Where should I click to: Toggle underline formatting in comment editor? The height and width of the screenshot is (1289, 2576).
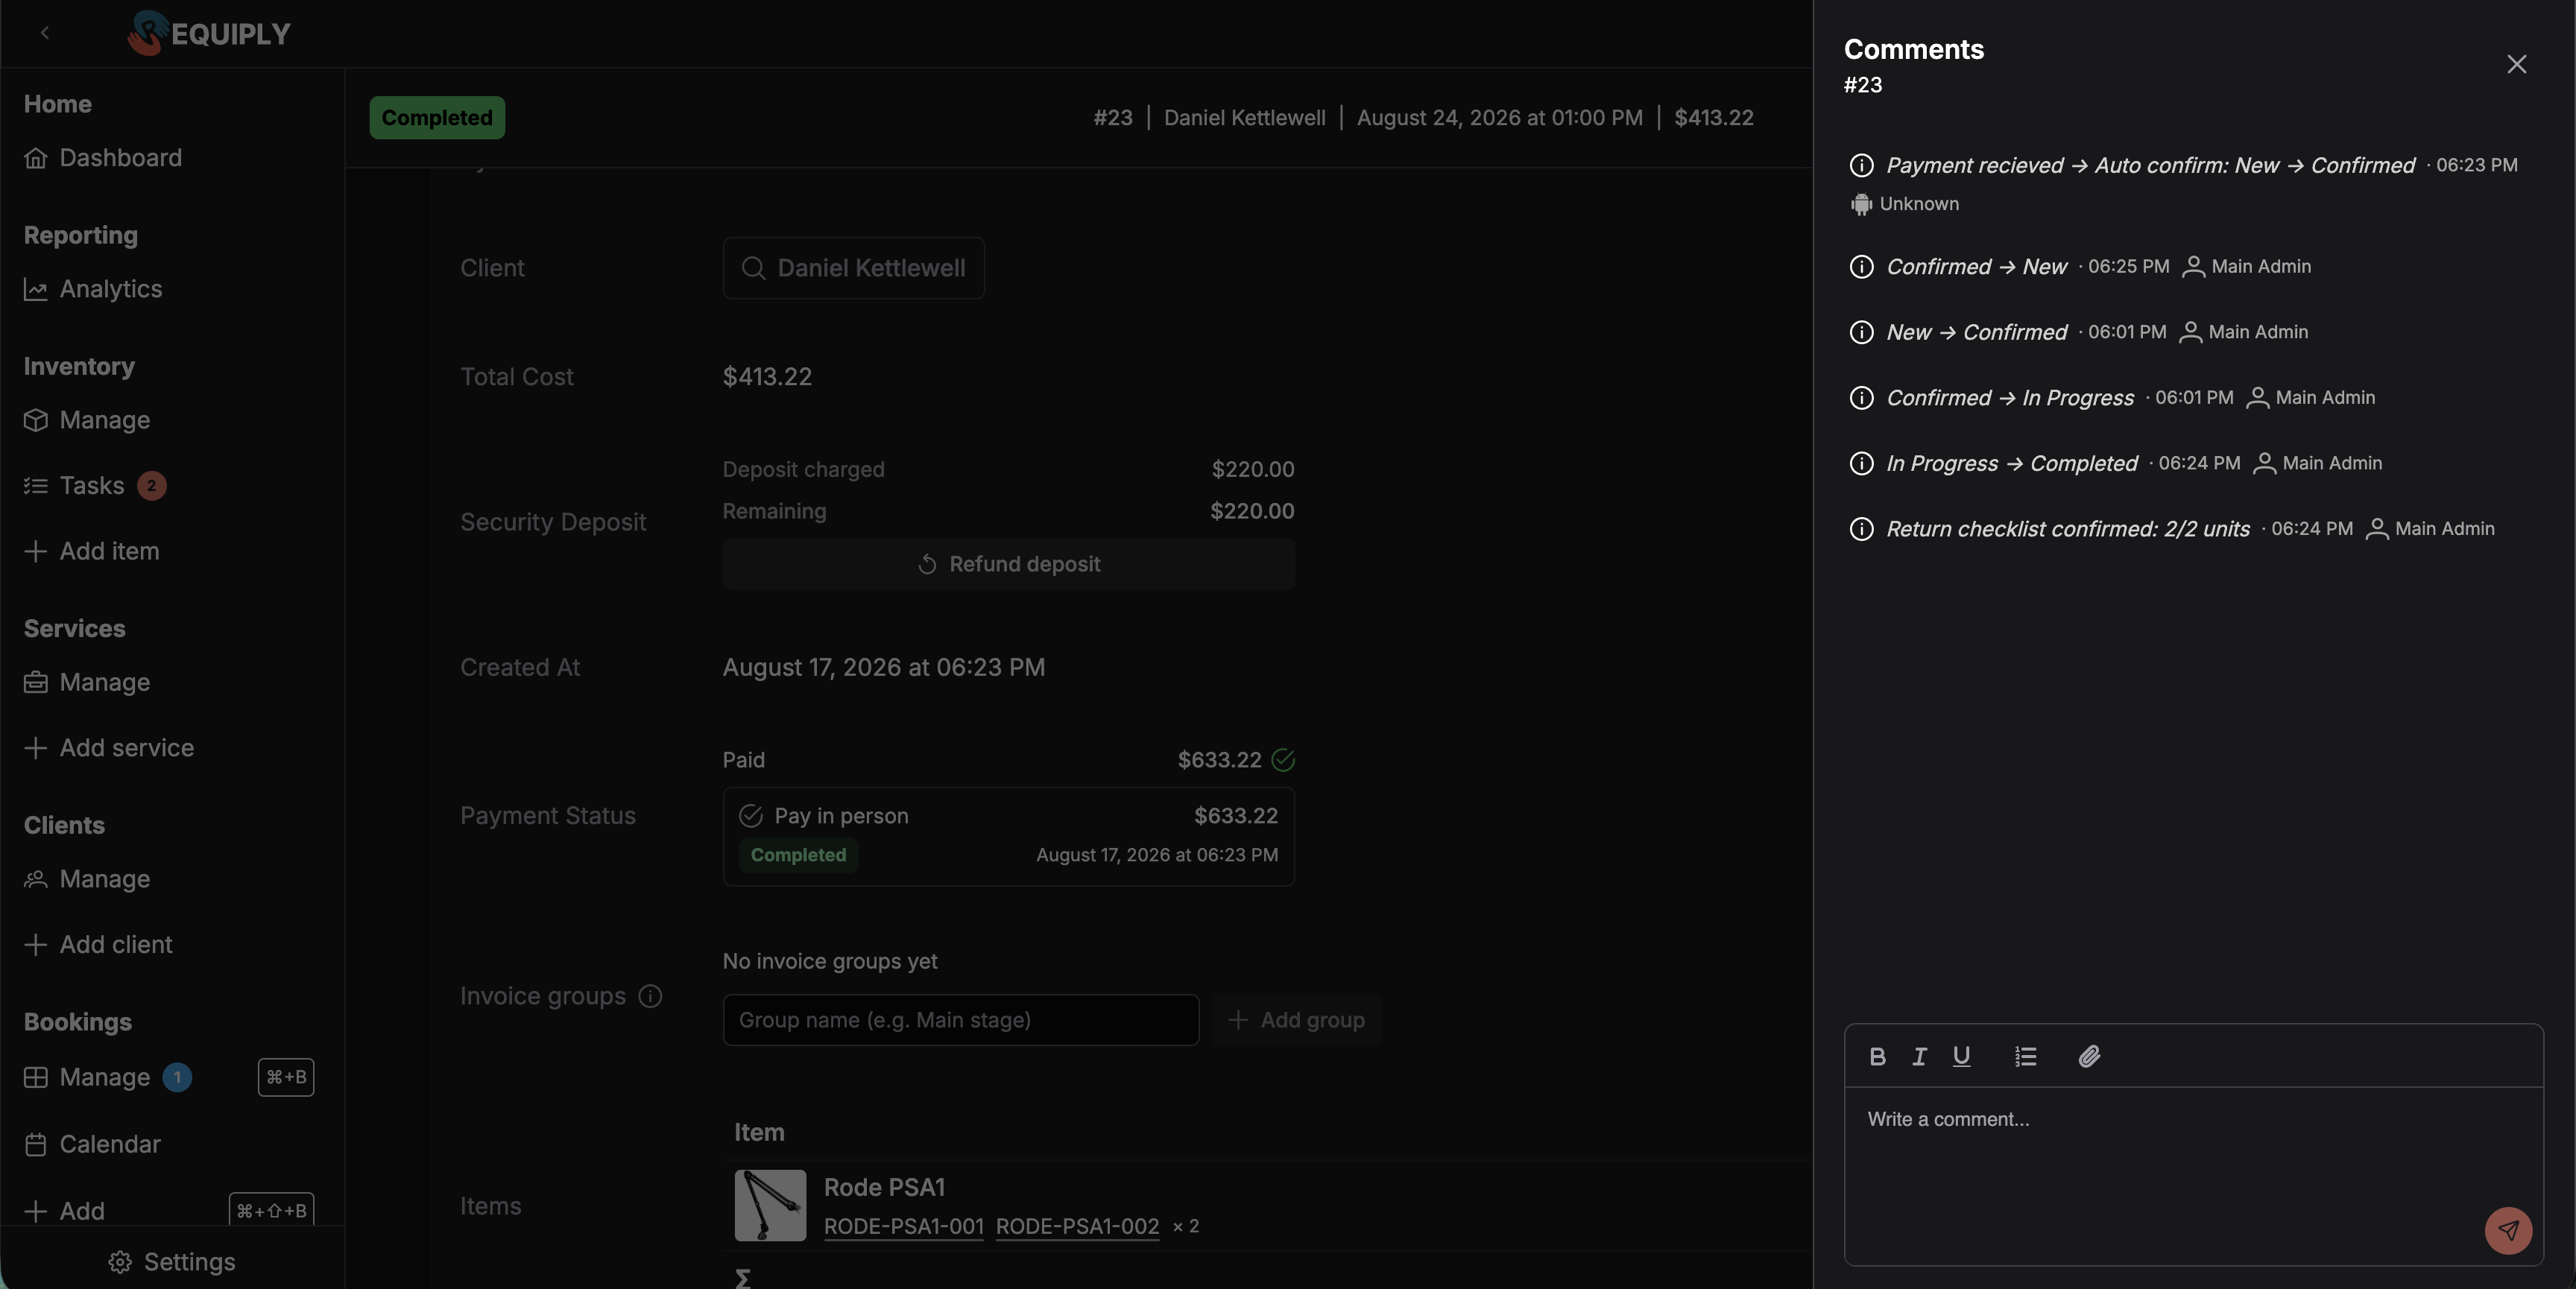click(1961, 1056)
